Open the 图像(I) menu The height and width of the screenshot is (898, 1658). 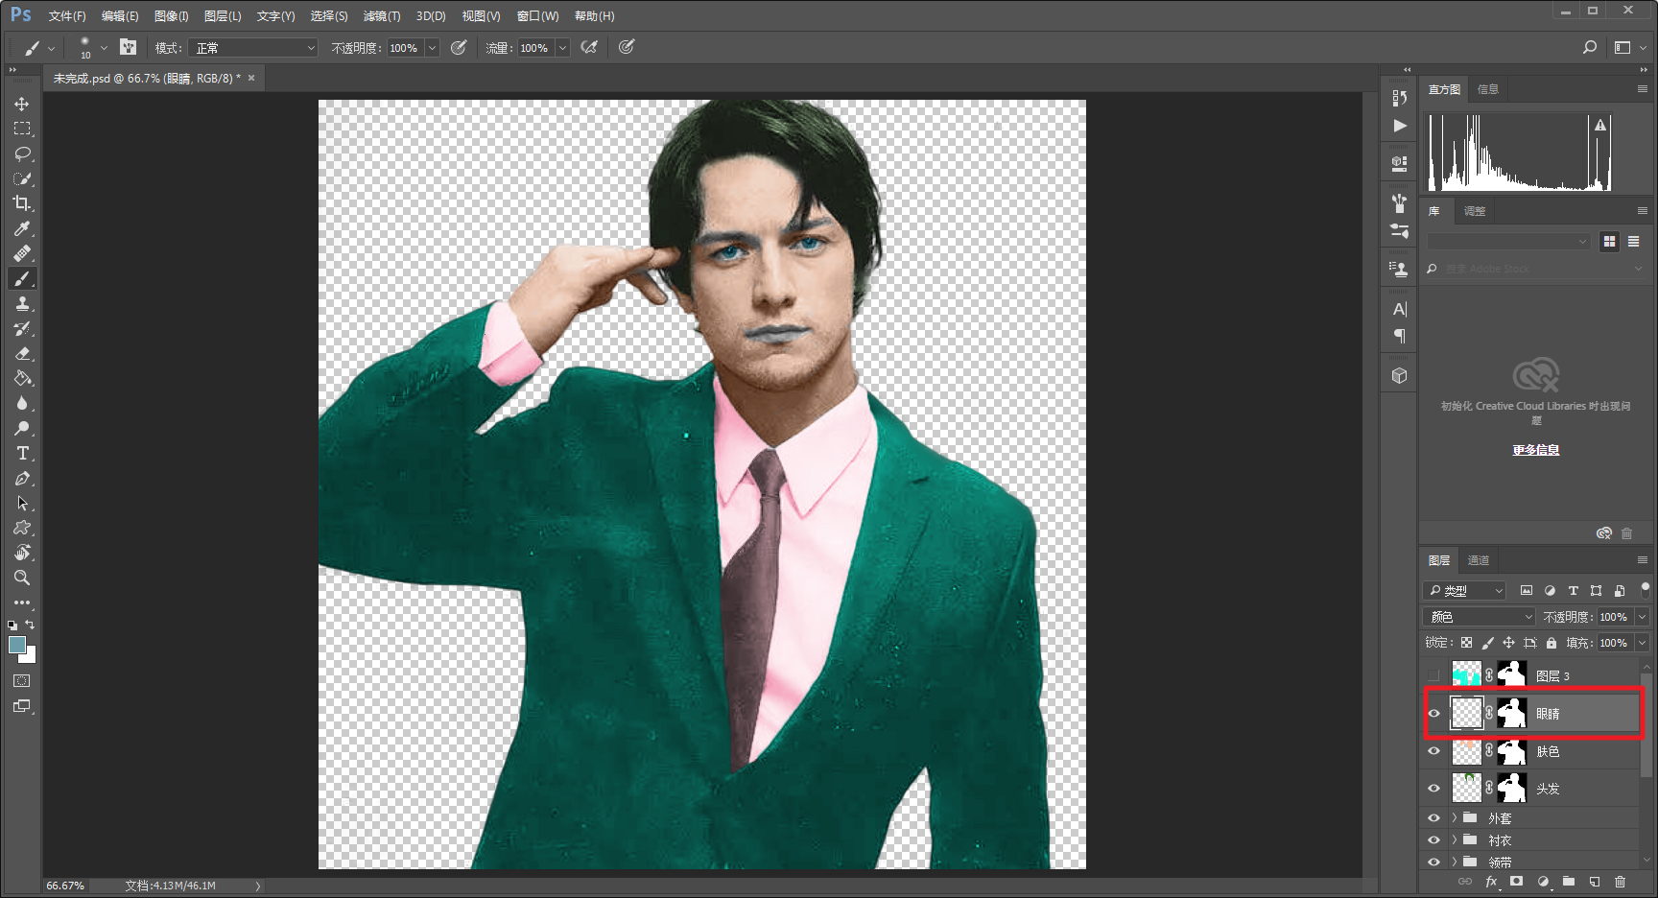(172, 16)
